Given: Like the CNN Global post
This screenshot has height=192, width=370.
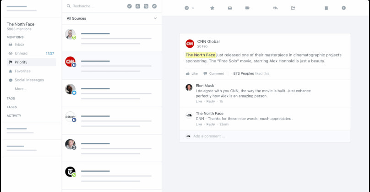Looking at the screenshot, I should [191, 74].
